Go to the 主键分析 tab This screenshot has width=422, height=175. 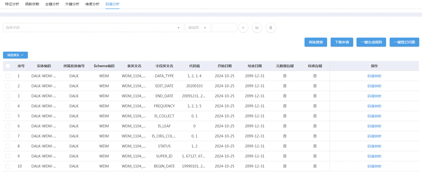click(52, 4)
